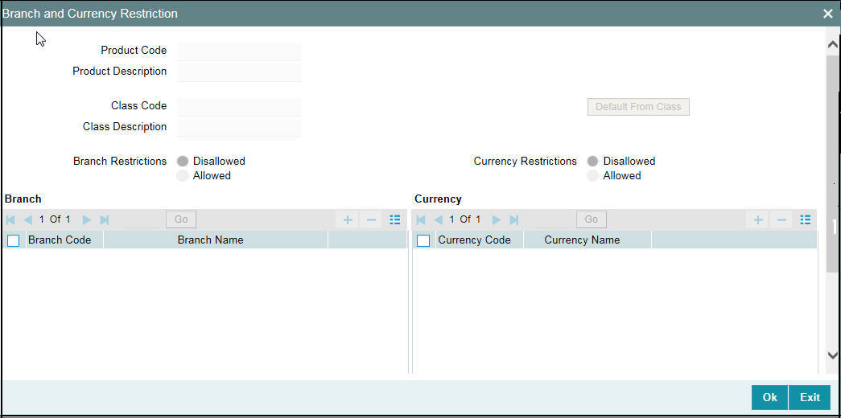The image size is (841, 418).
Task: Go to first page in Branch grid
Action: click(10, 219)
